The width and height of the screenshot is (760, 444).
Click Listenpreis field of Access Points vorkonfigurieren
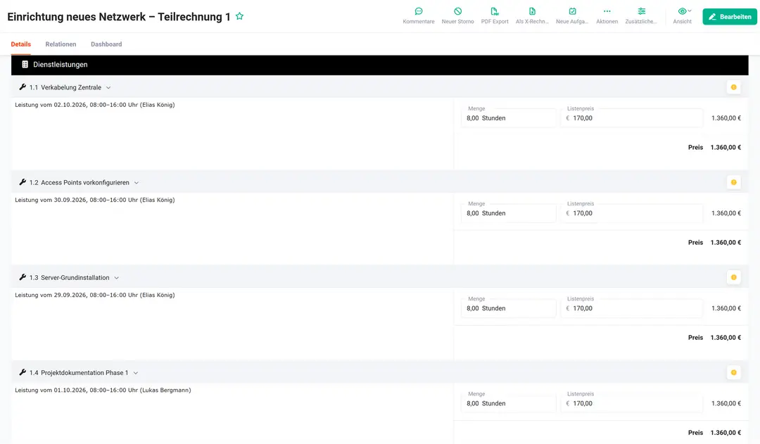pyautogui.click(x=631, y=213)
